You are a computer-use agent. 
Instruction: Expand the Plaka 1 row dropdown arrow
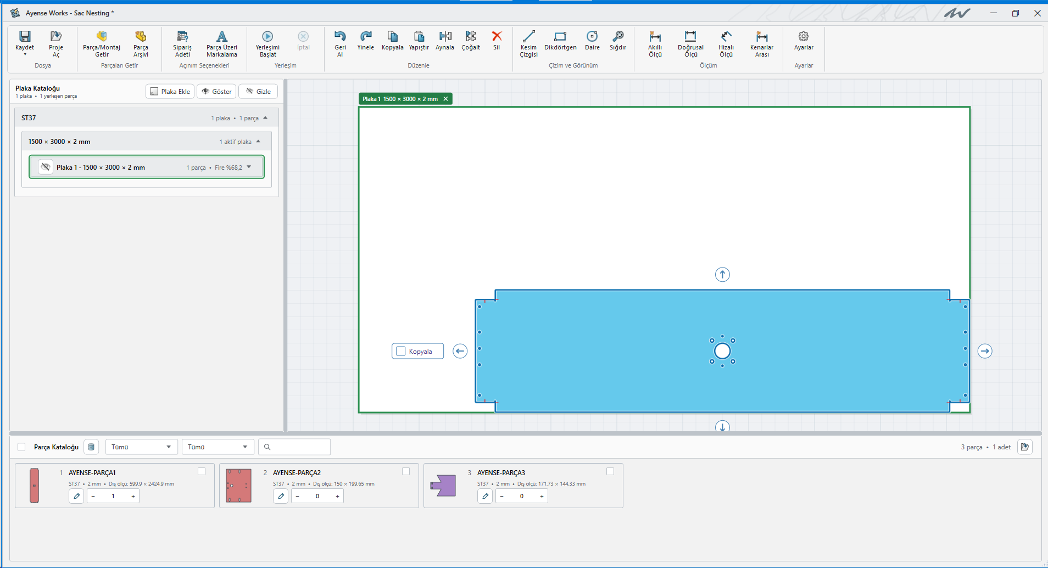pyautogui.click(x=249, y=167)
